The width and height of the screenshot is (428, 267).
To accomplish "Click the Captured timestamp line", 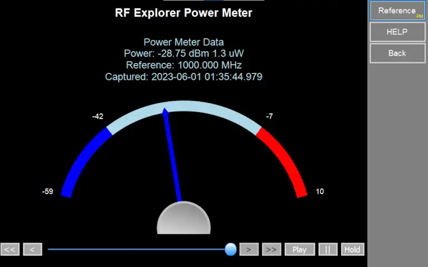I will click(x=183, y=77).
